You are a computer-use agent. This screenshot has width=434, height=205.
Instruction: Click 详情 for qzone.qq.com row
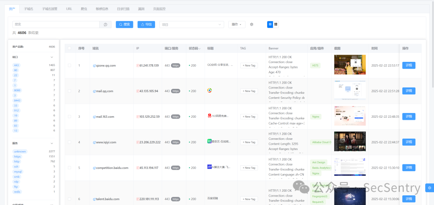(409, 66)
